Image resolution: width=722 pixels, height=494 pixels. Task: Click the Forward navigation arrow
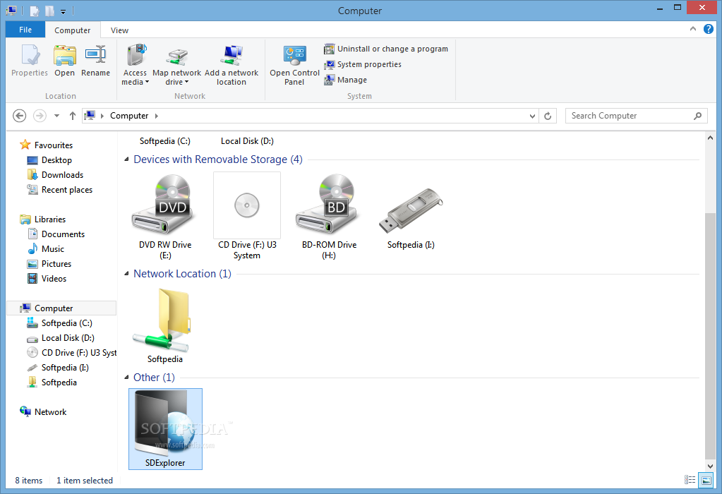[40, 116]
